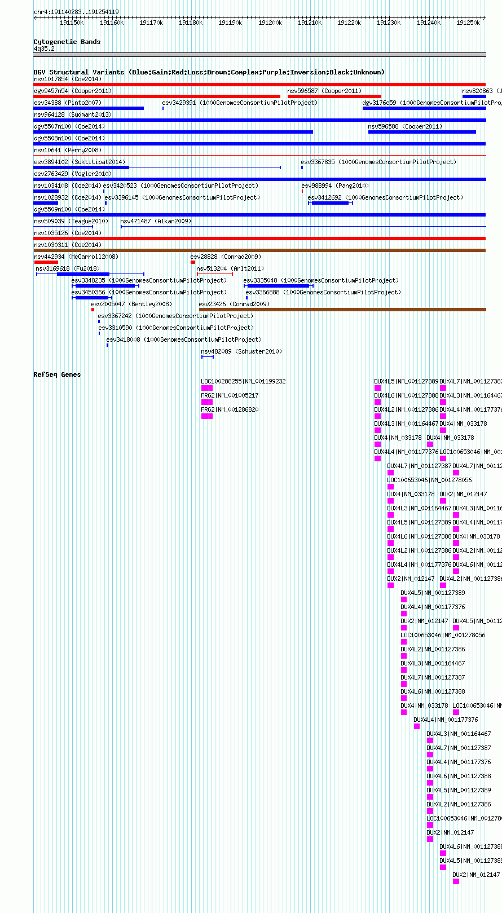Screen dimensions: 502x913
Task: Click the RefSeq Genes track title
Action: pos(57,374)
